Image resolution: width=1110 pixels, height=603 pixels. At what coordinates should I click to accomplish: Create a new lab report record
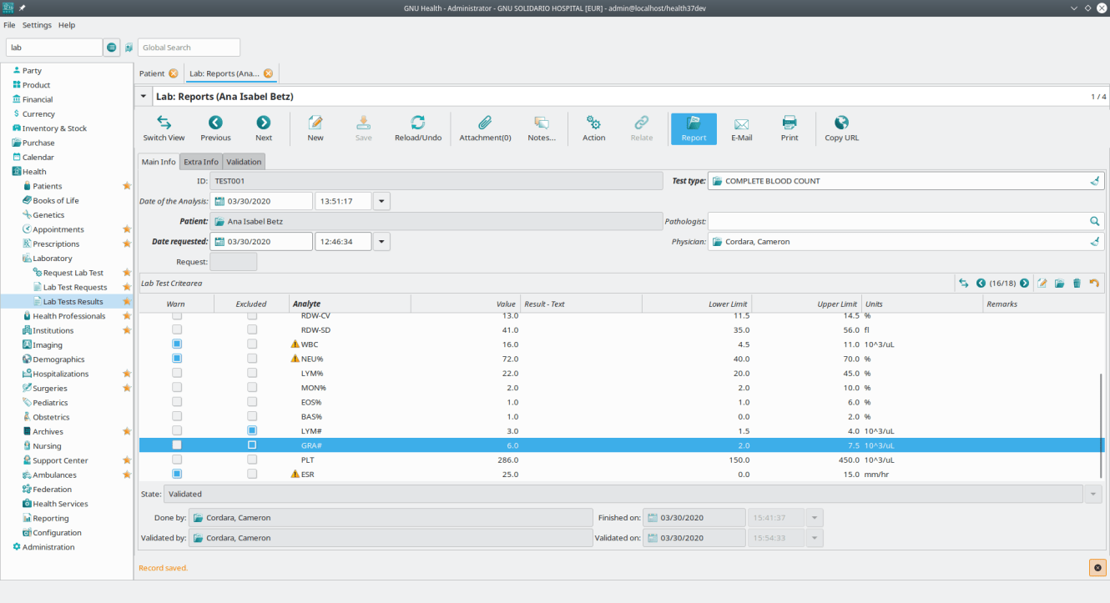pyautogui.click(x=315, y=128)
